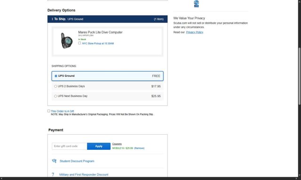Click the Mares Puck Lite Dive Computer title

coord(100,33)
